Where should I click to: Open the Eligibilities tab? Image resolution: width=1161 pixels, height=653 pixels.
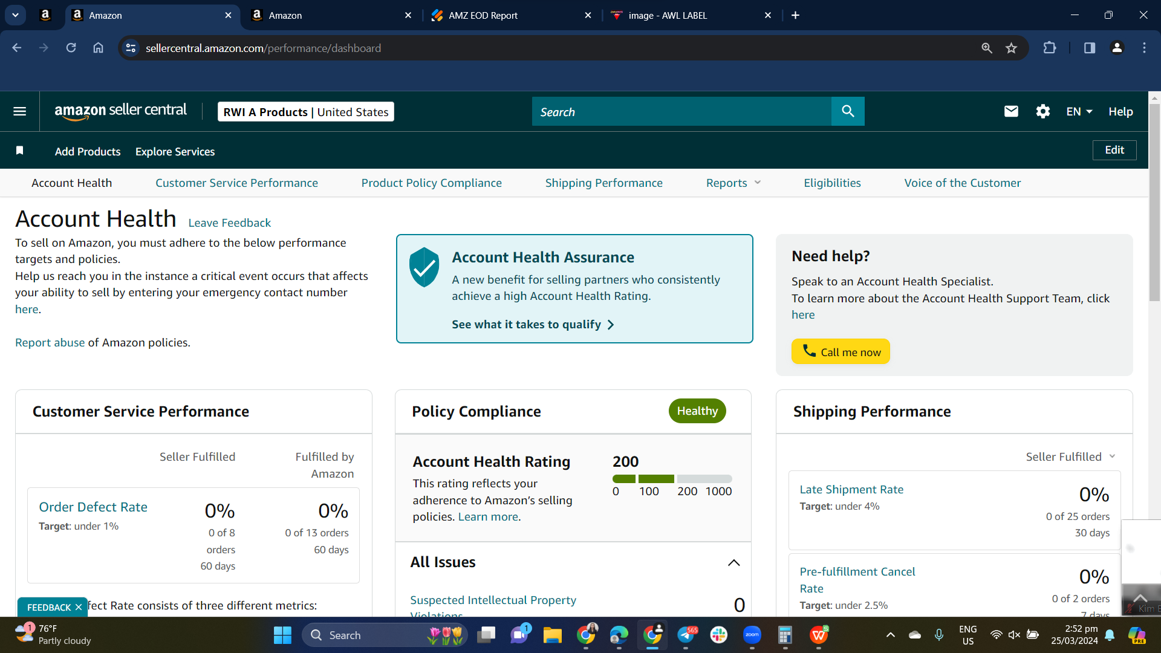pyautogui.click(x=832, y=183)
